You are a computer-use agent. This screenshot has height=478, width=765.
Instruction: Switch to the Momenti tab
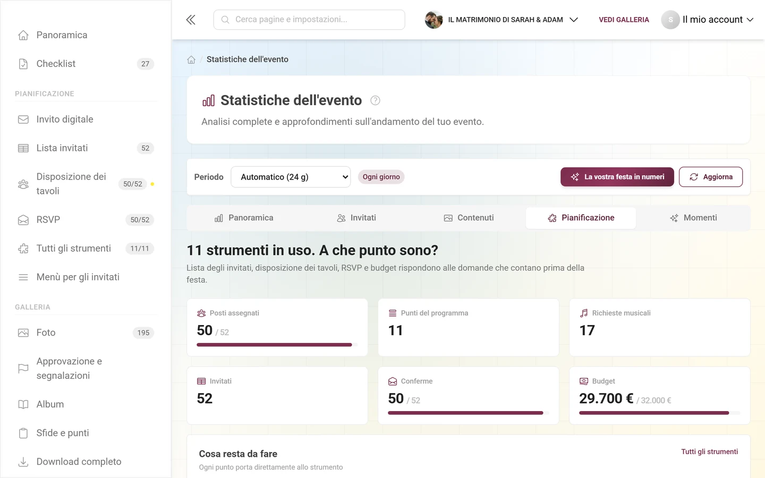click(x=693, y=218)
